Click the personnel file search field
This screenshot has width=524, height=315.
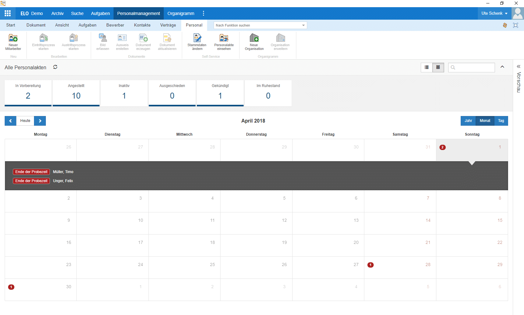[472, 67]
